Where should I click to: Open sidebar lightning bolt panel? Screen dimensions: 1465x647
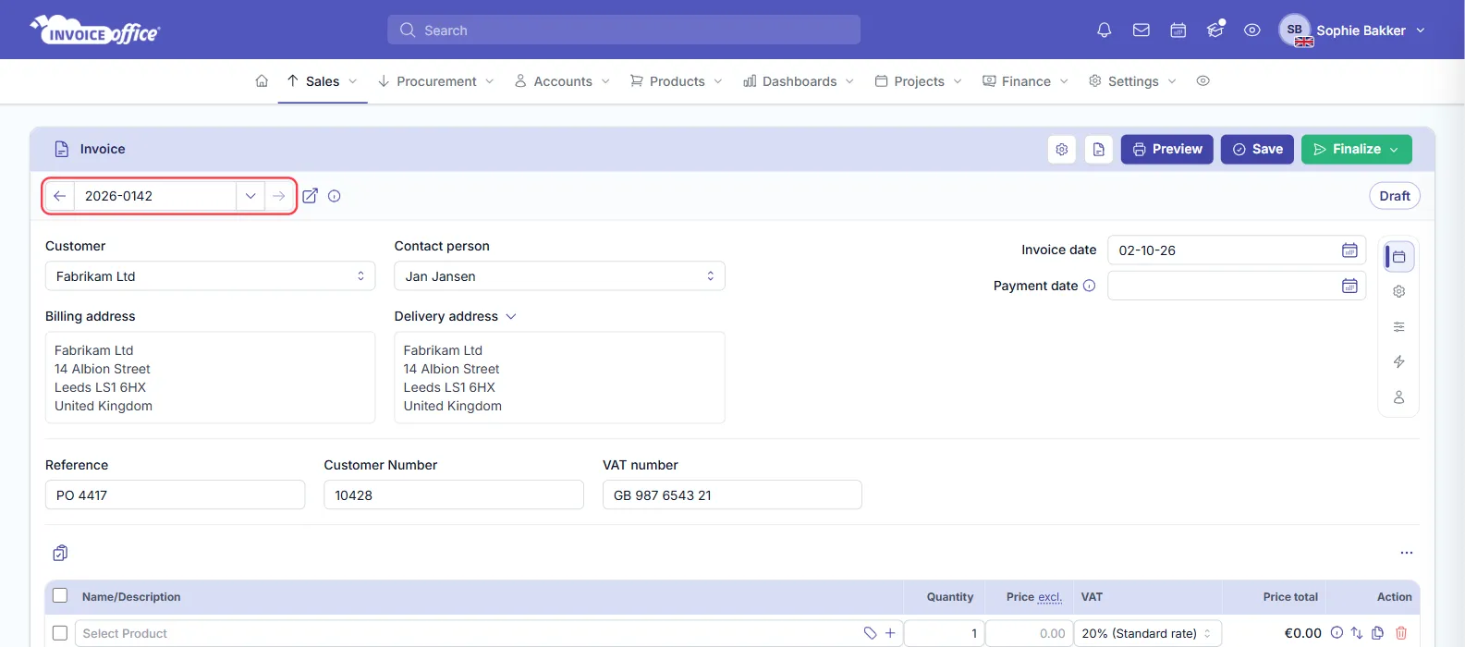click(1399, 362)
